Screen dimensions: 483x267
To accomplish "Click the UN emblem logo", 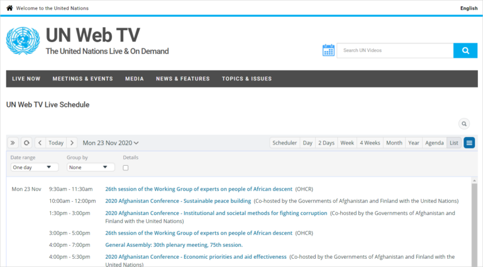I will pyautogui.click(x=23, y=41).
